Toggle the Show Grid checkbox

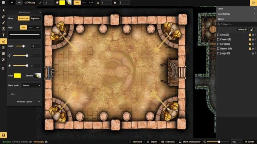[130, 142]
